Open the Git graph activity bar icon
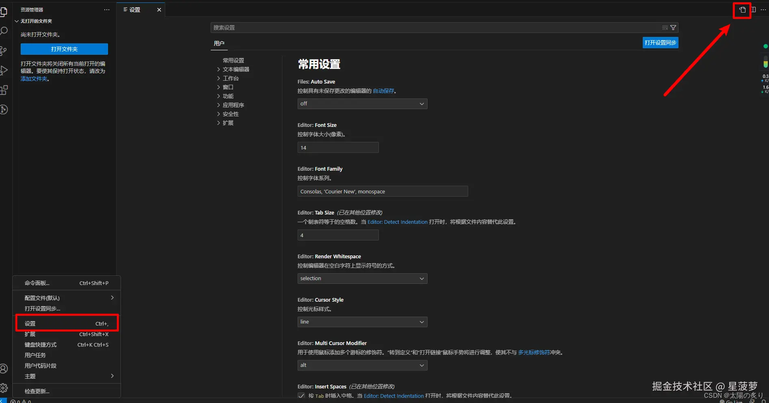 (x=3, y=109)
